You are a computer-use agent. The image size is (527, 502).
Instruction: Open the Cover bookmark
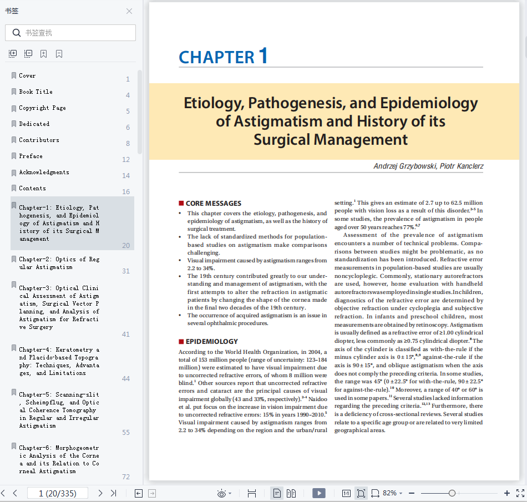[27, 75]
